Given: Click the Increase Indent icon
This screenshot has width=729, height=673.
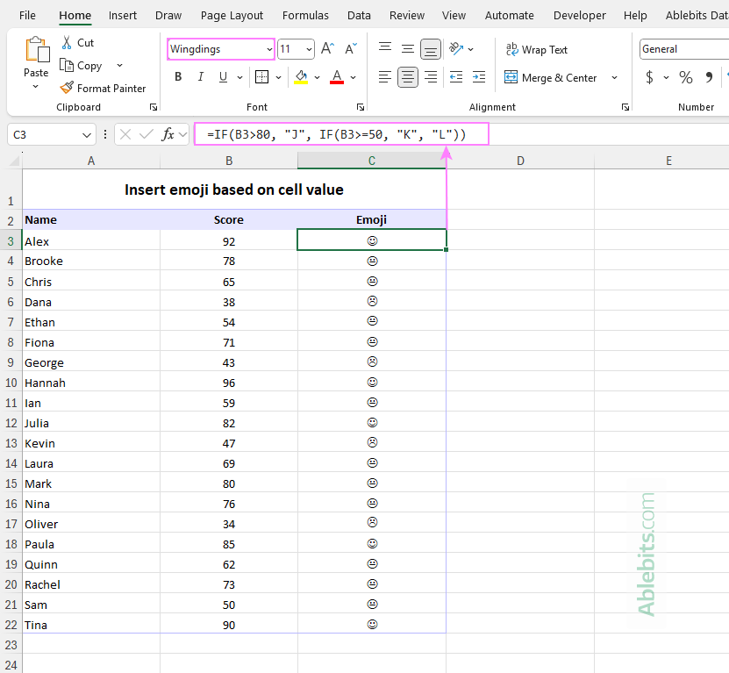Looking at the screenshot, I should click(478, 77).
